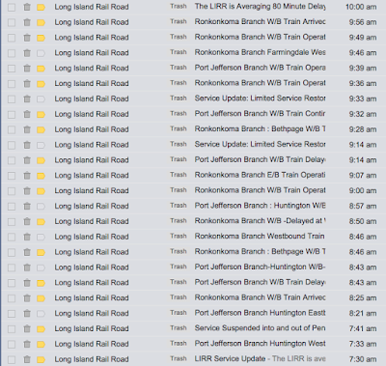Toggle importance marker on the 8:43 am Train Delay row

[x=41, y=283]
